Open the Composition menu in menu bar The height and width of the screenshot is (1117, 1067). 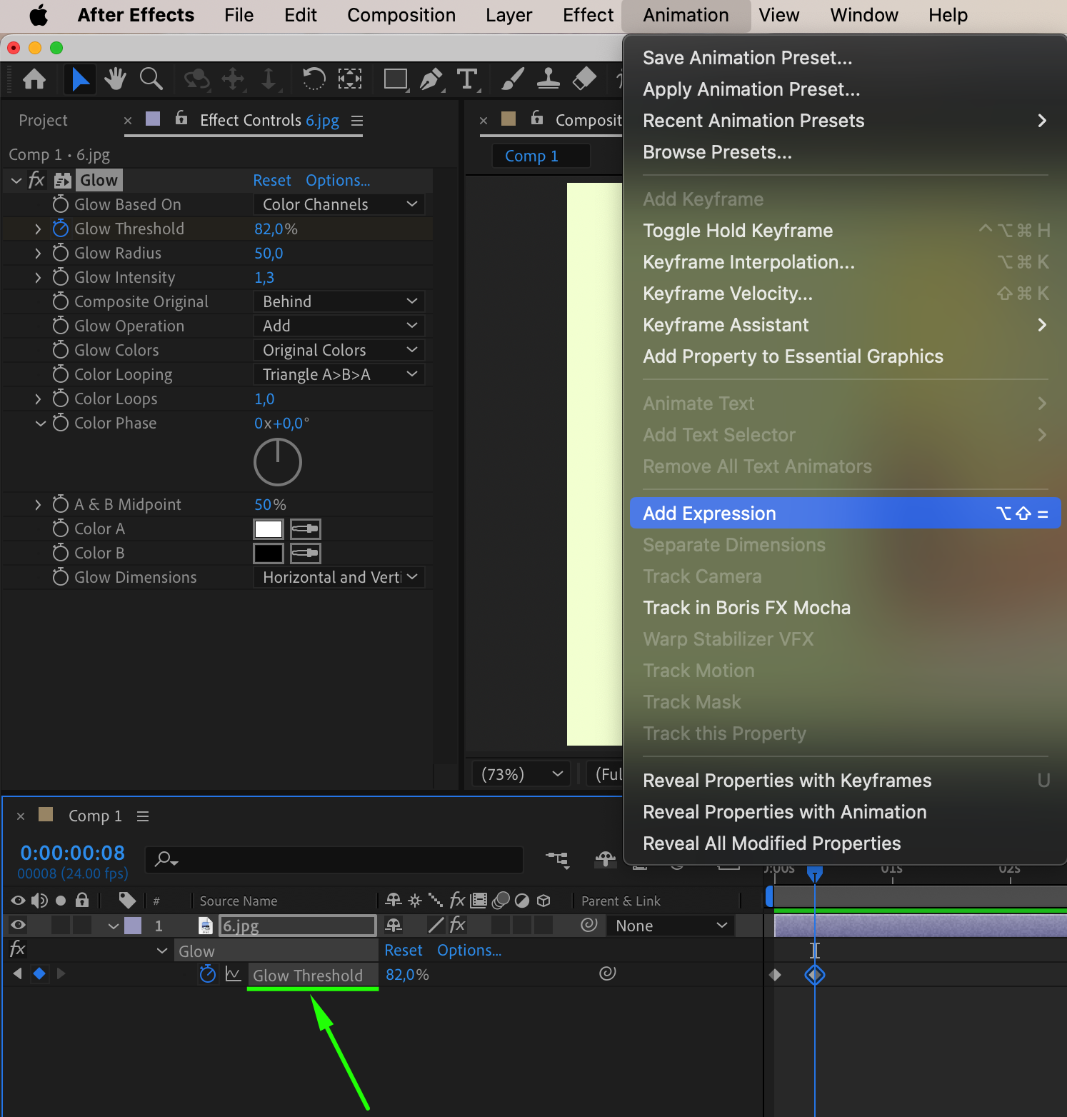(x=401, y=15)
